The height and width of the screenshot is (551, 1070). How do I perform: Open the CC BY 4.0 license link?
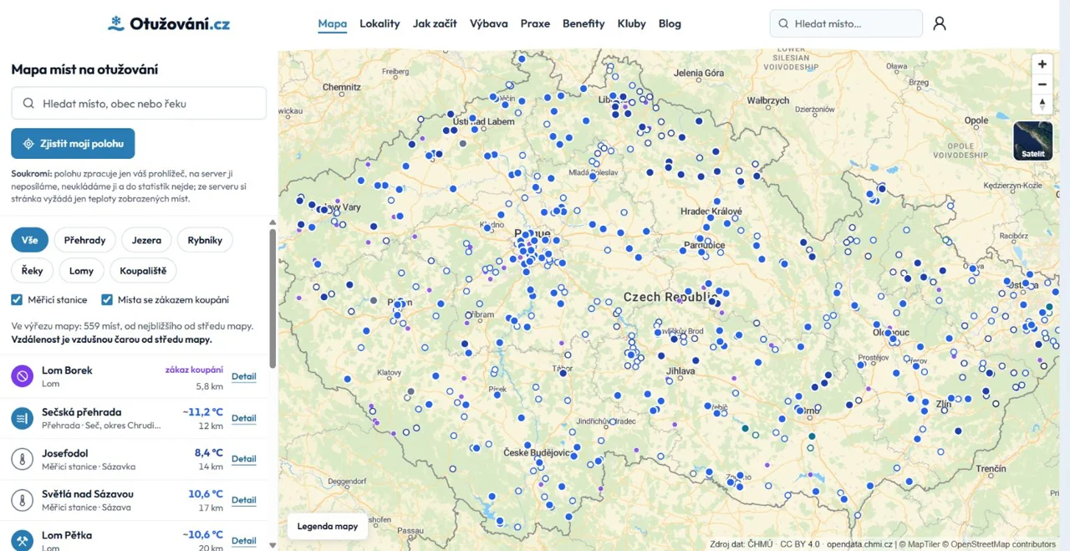(x=800, y=544)
